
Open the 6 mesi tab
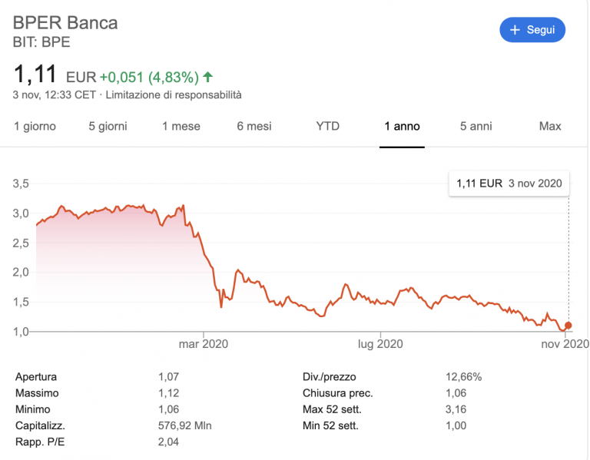(x=254, y=126)
